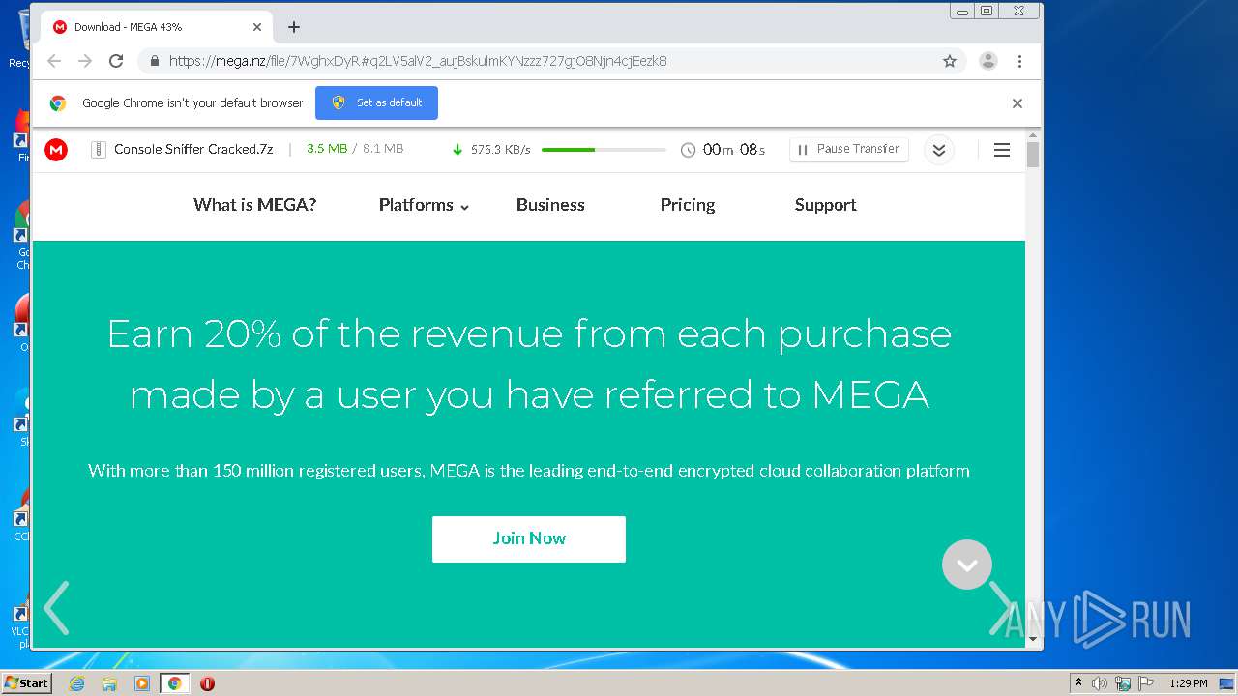This screenshot has width=1238, height=696.
Task: Click the Console Sniffer Cracked.7z file icon
Action: 98,150
